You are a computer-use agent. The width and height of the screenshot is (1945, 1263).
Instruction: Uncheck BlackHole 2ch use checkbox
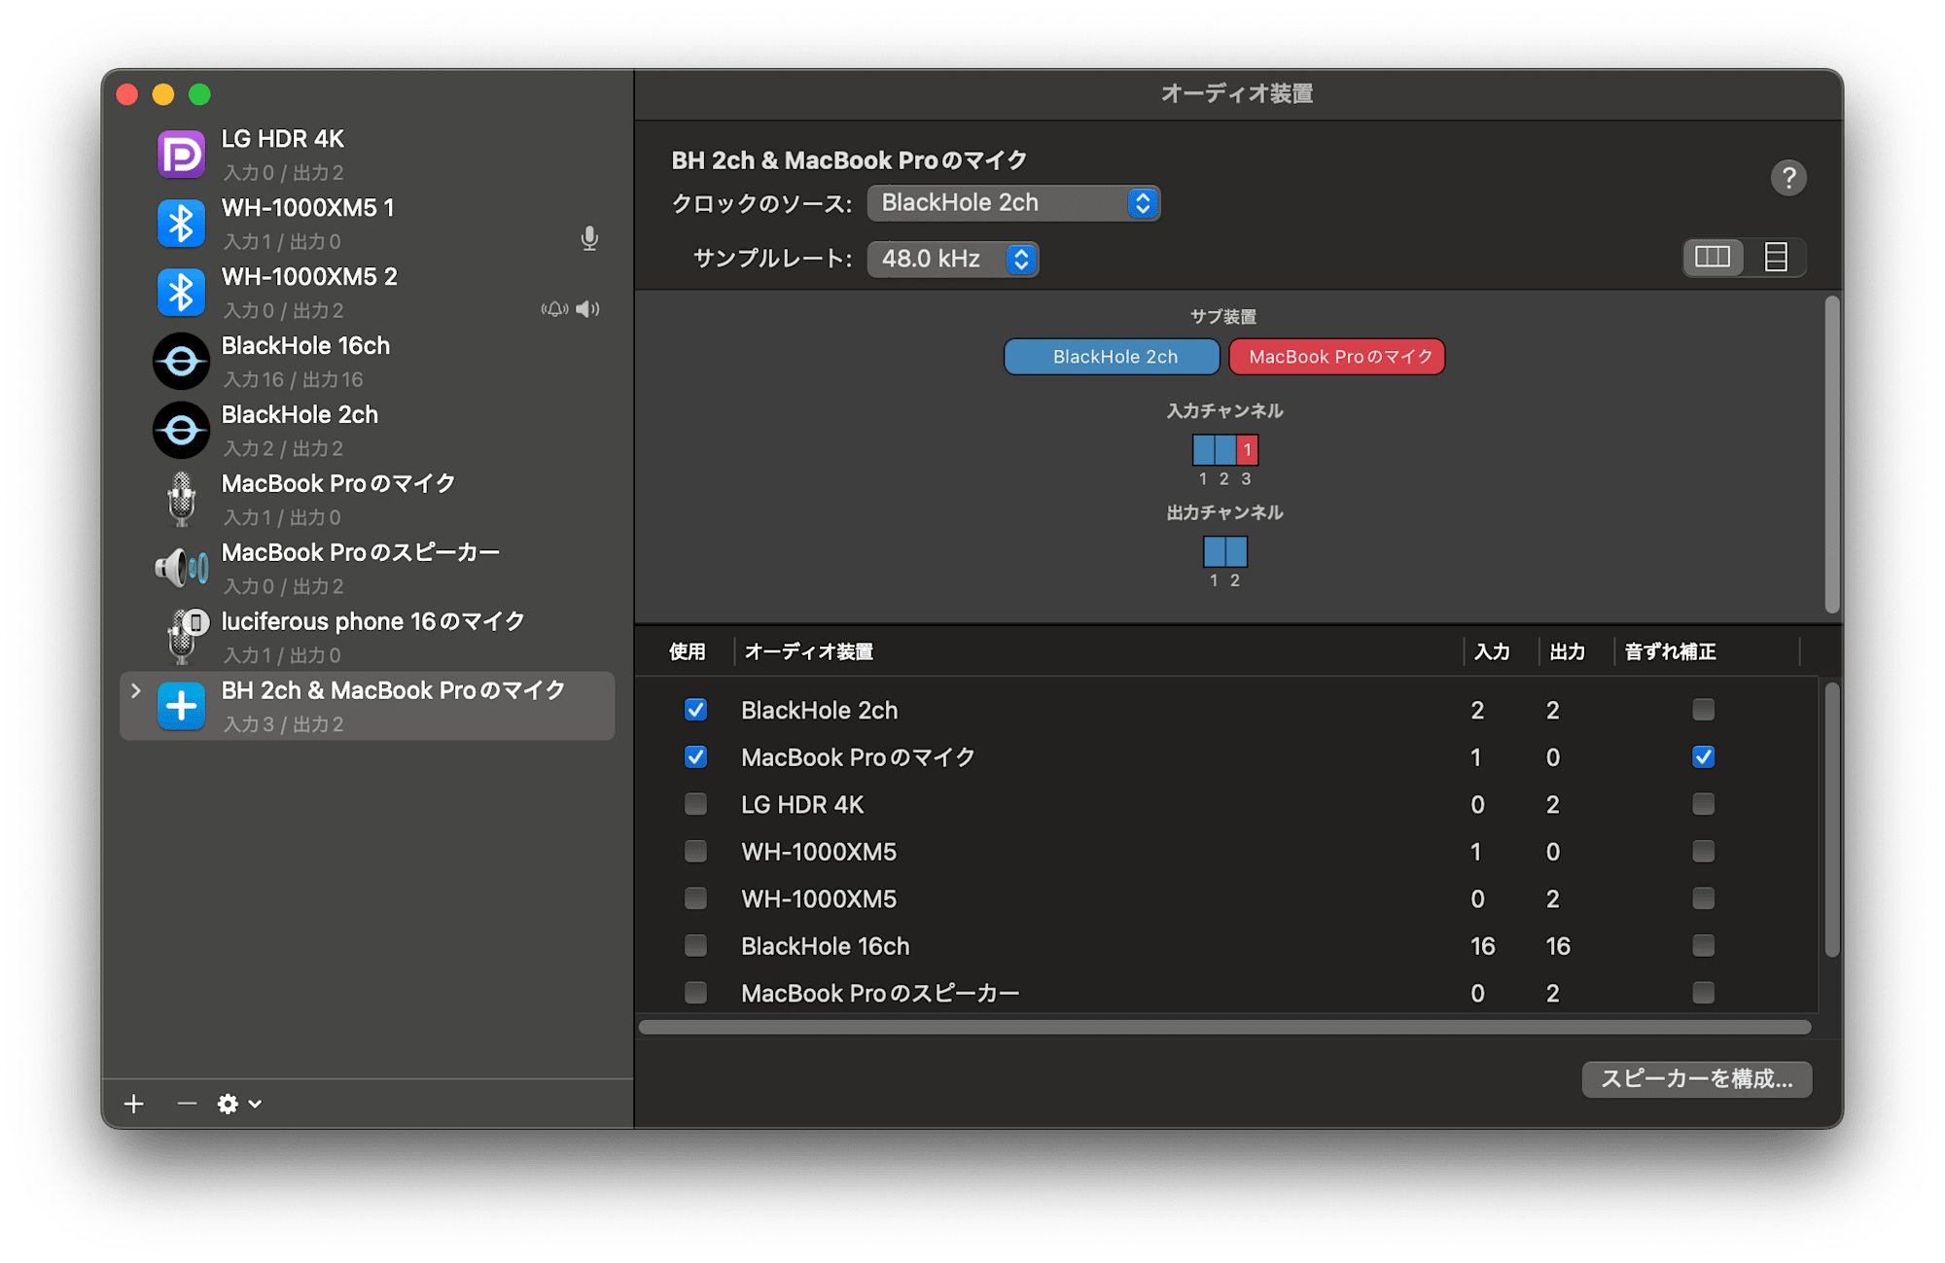695,710
